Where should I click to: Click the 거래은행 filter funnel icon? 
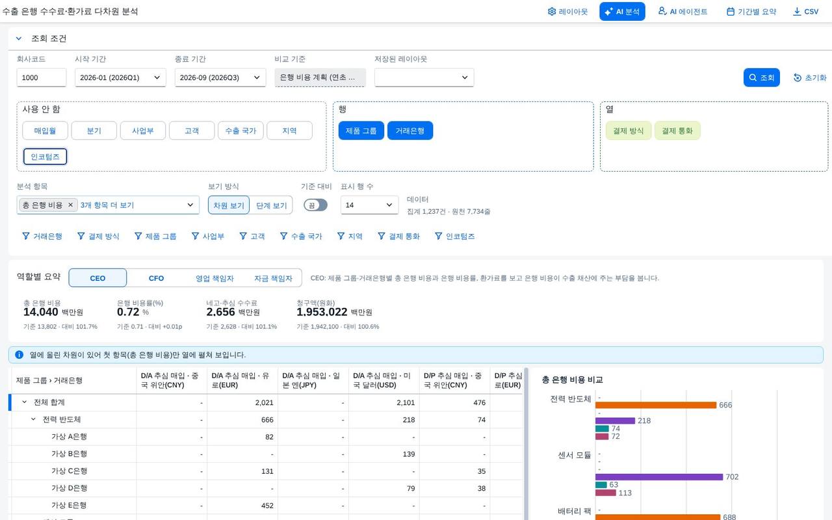point(26,236)
